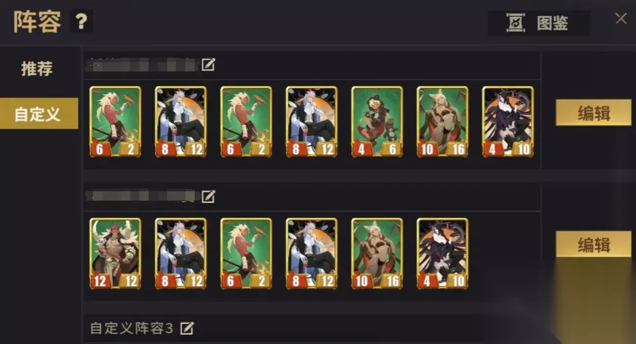Edit the name of 自定义阵容3
The height and width of the screenshot is (344, 636).
pos(186,328)
